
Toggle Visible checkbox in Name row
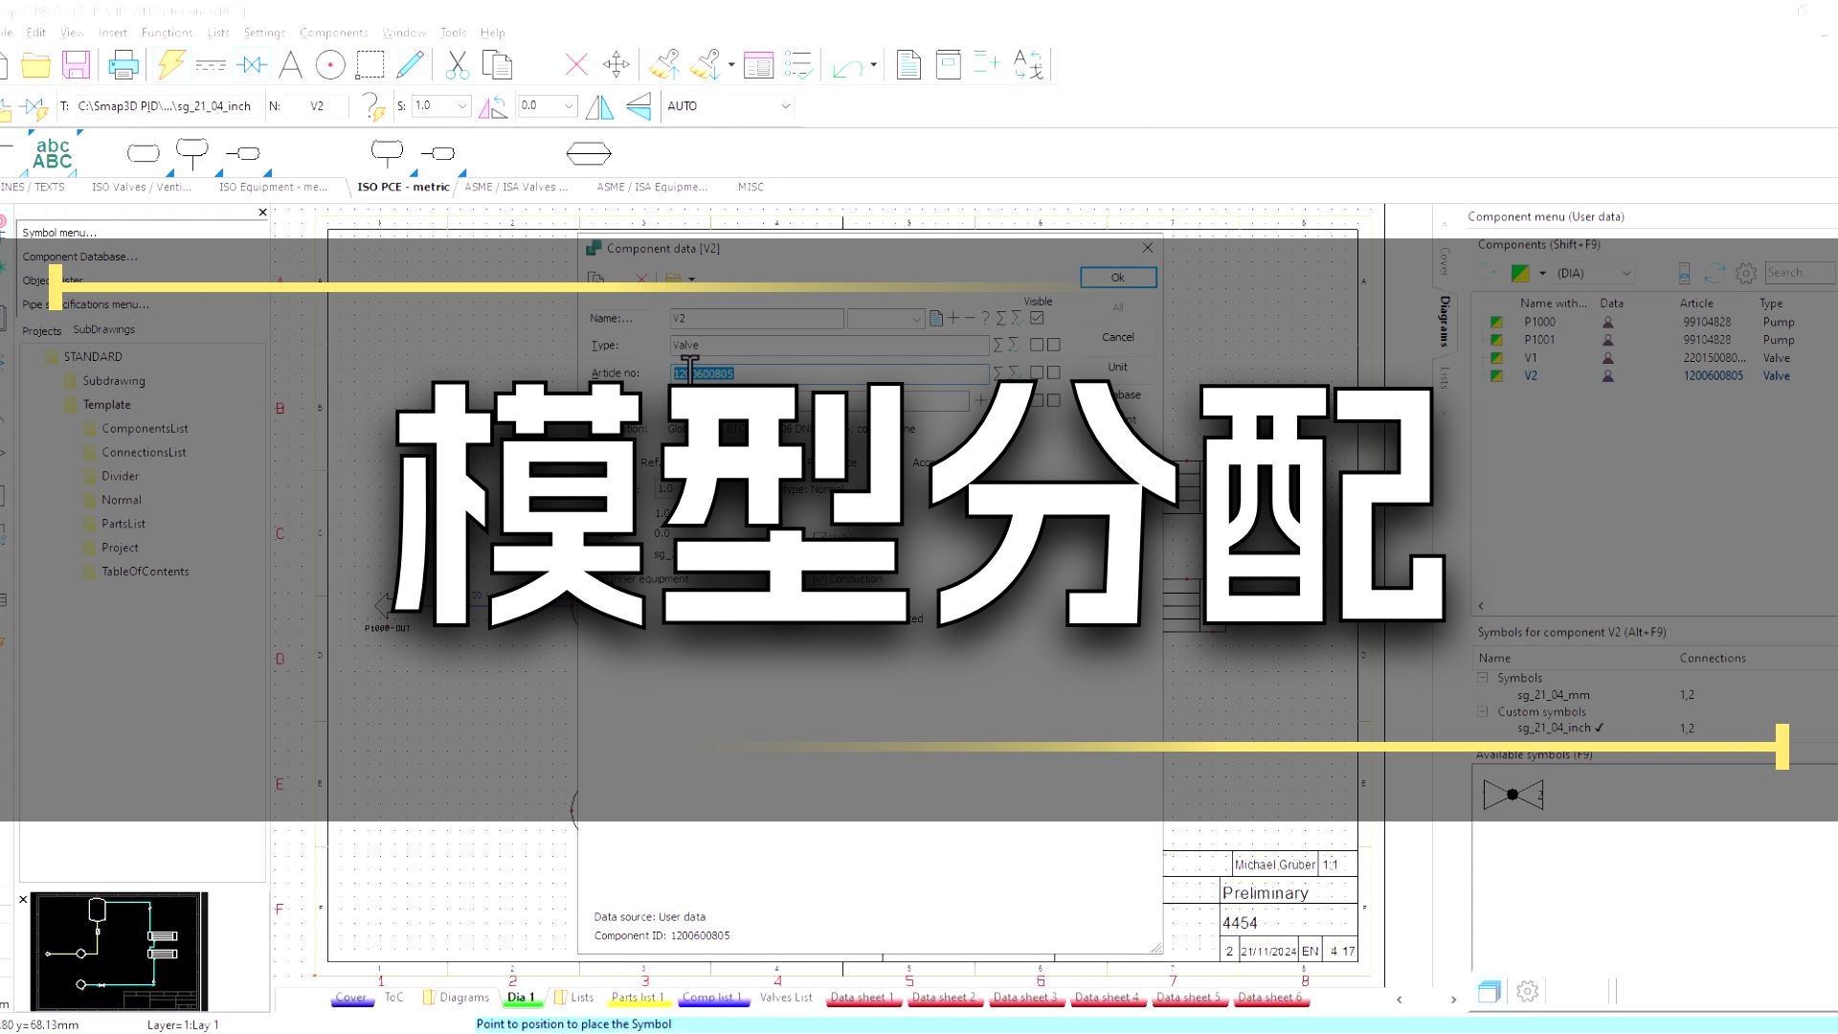1037,318
